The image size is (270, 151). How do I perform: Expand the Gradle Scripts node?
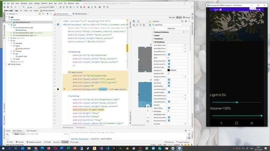[x=7, y=64]
